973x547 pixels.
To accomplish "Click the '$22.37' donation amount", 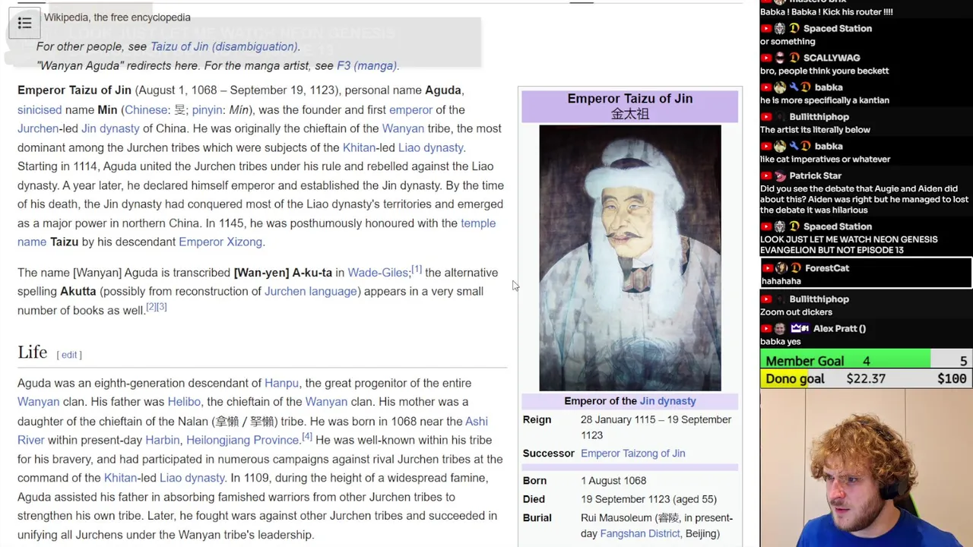I will tap(866, 378).
